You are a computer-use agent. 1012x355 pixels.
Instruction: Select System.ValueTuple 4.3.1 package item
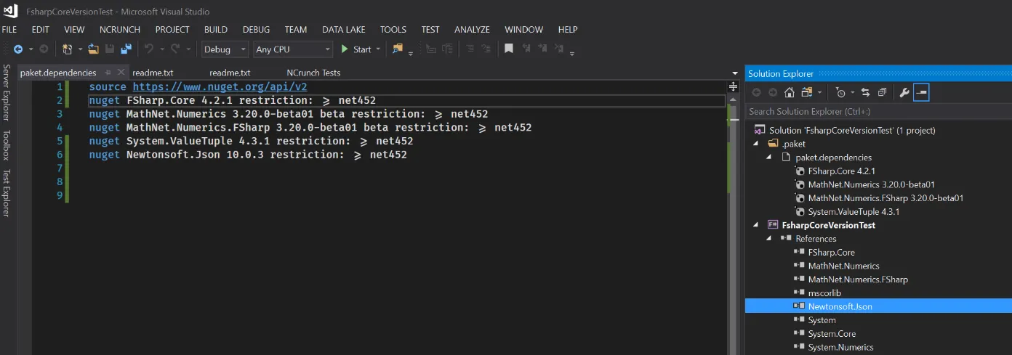pos(854,212)
